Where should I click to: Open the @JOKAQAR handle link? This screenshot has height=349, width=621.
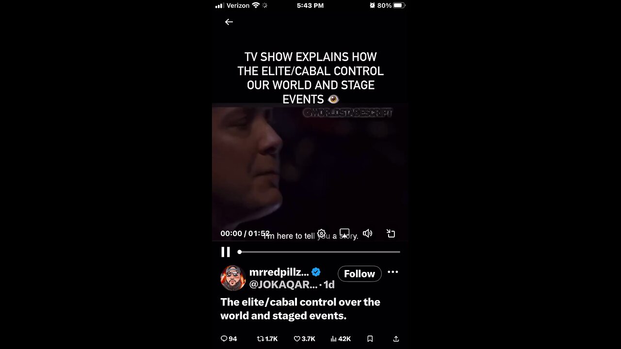coord(283,285)
